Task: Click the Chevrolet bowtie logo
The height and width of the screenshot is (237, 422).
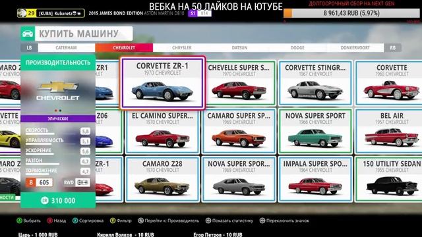Action: click(x=58, y=87)
